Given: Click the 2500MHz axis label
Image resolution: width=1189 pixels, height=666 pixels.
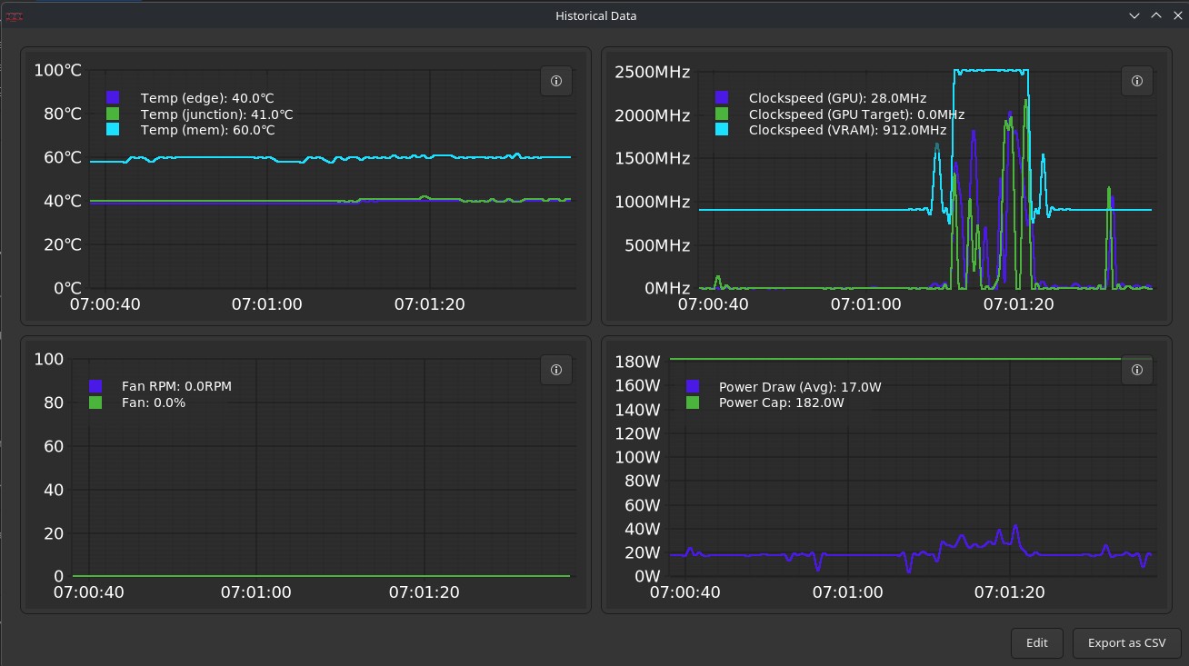Looking at the screenshot, I should click(653, 73).
